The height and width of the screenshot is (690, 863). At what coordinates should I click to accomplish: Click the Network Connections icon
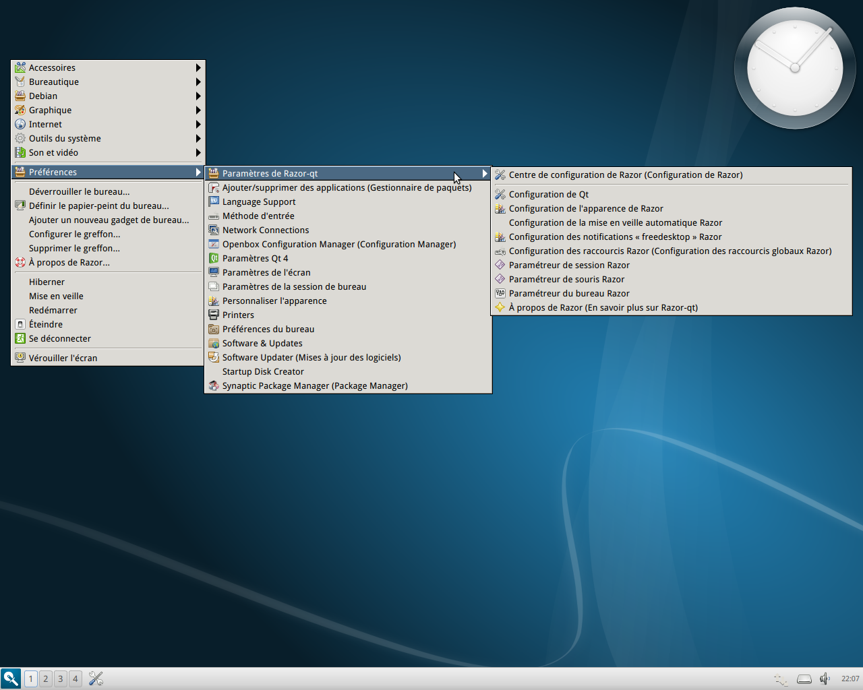(x=214, y=230)
